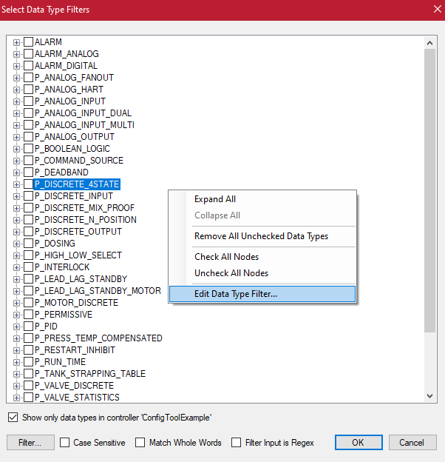
Task: Expand the P_HIGH_LOW_SELECT node
Action: 16,255
